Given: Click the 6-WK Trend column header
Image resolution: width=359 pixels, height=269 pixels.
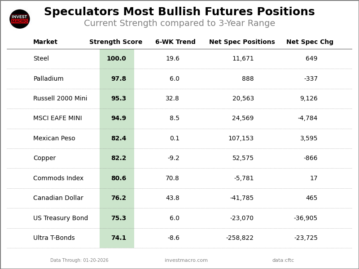Looking at the screenshot, I should coord(175,42).
